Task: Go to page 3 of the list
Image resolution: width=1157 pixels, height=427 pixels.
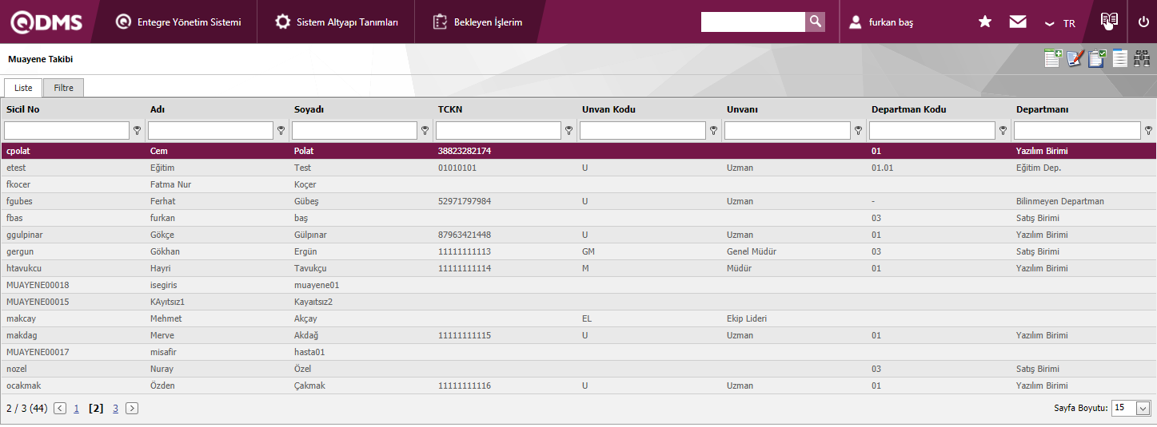Action: tap(115, 408)
